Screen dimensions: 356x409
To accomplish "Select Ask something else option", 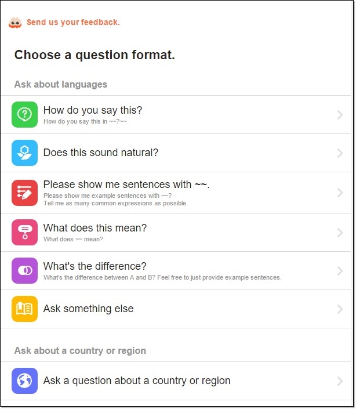I will [x=176, y=309].
